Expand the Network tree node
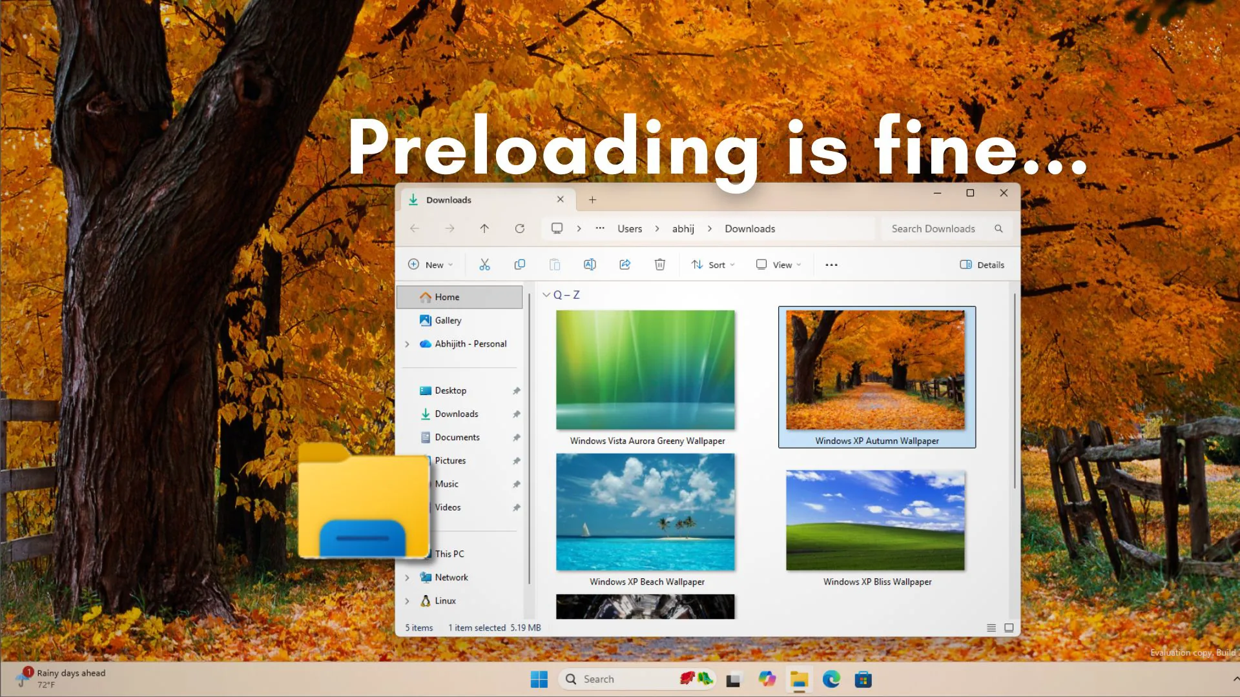Screen dimensions: 1240x697 [x=407, y=578]
